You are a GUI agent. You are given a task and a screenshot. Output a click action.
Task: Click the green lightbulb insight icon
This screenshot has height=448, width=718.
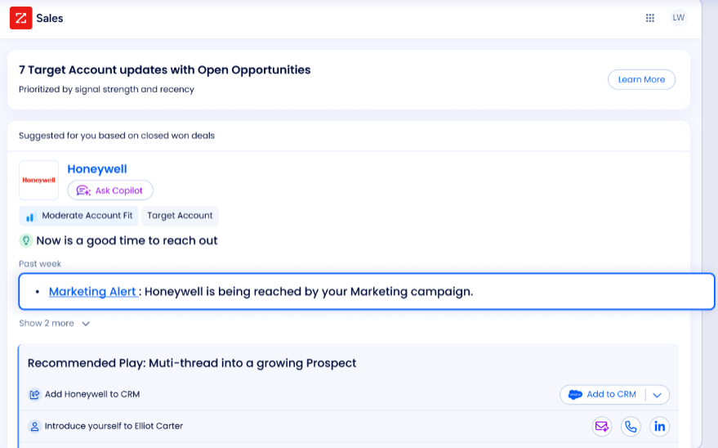click(26, 240)
